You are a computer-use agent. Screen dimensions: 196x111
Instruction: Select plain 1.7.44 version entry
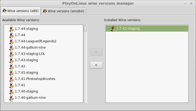pyautogui.click(x=20, y=35)
